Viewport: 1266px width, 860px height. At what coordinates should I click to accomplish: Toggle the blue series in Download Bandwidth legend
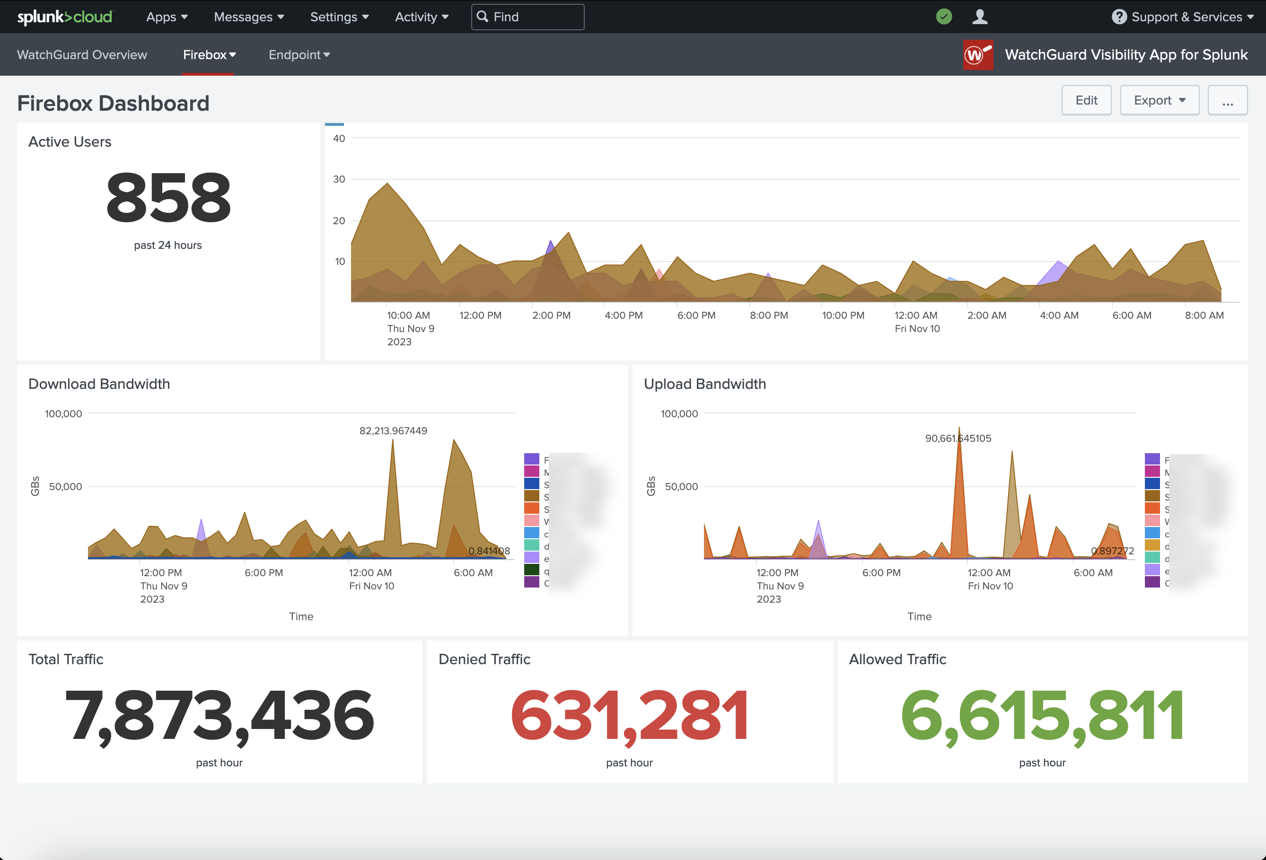[532, 484]
